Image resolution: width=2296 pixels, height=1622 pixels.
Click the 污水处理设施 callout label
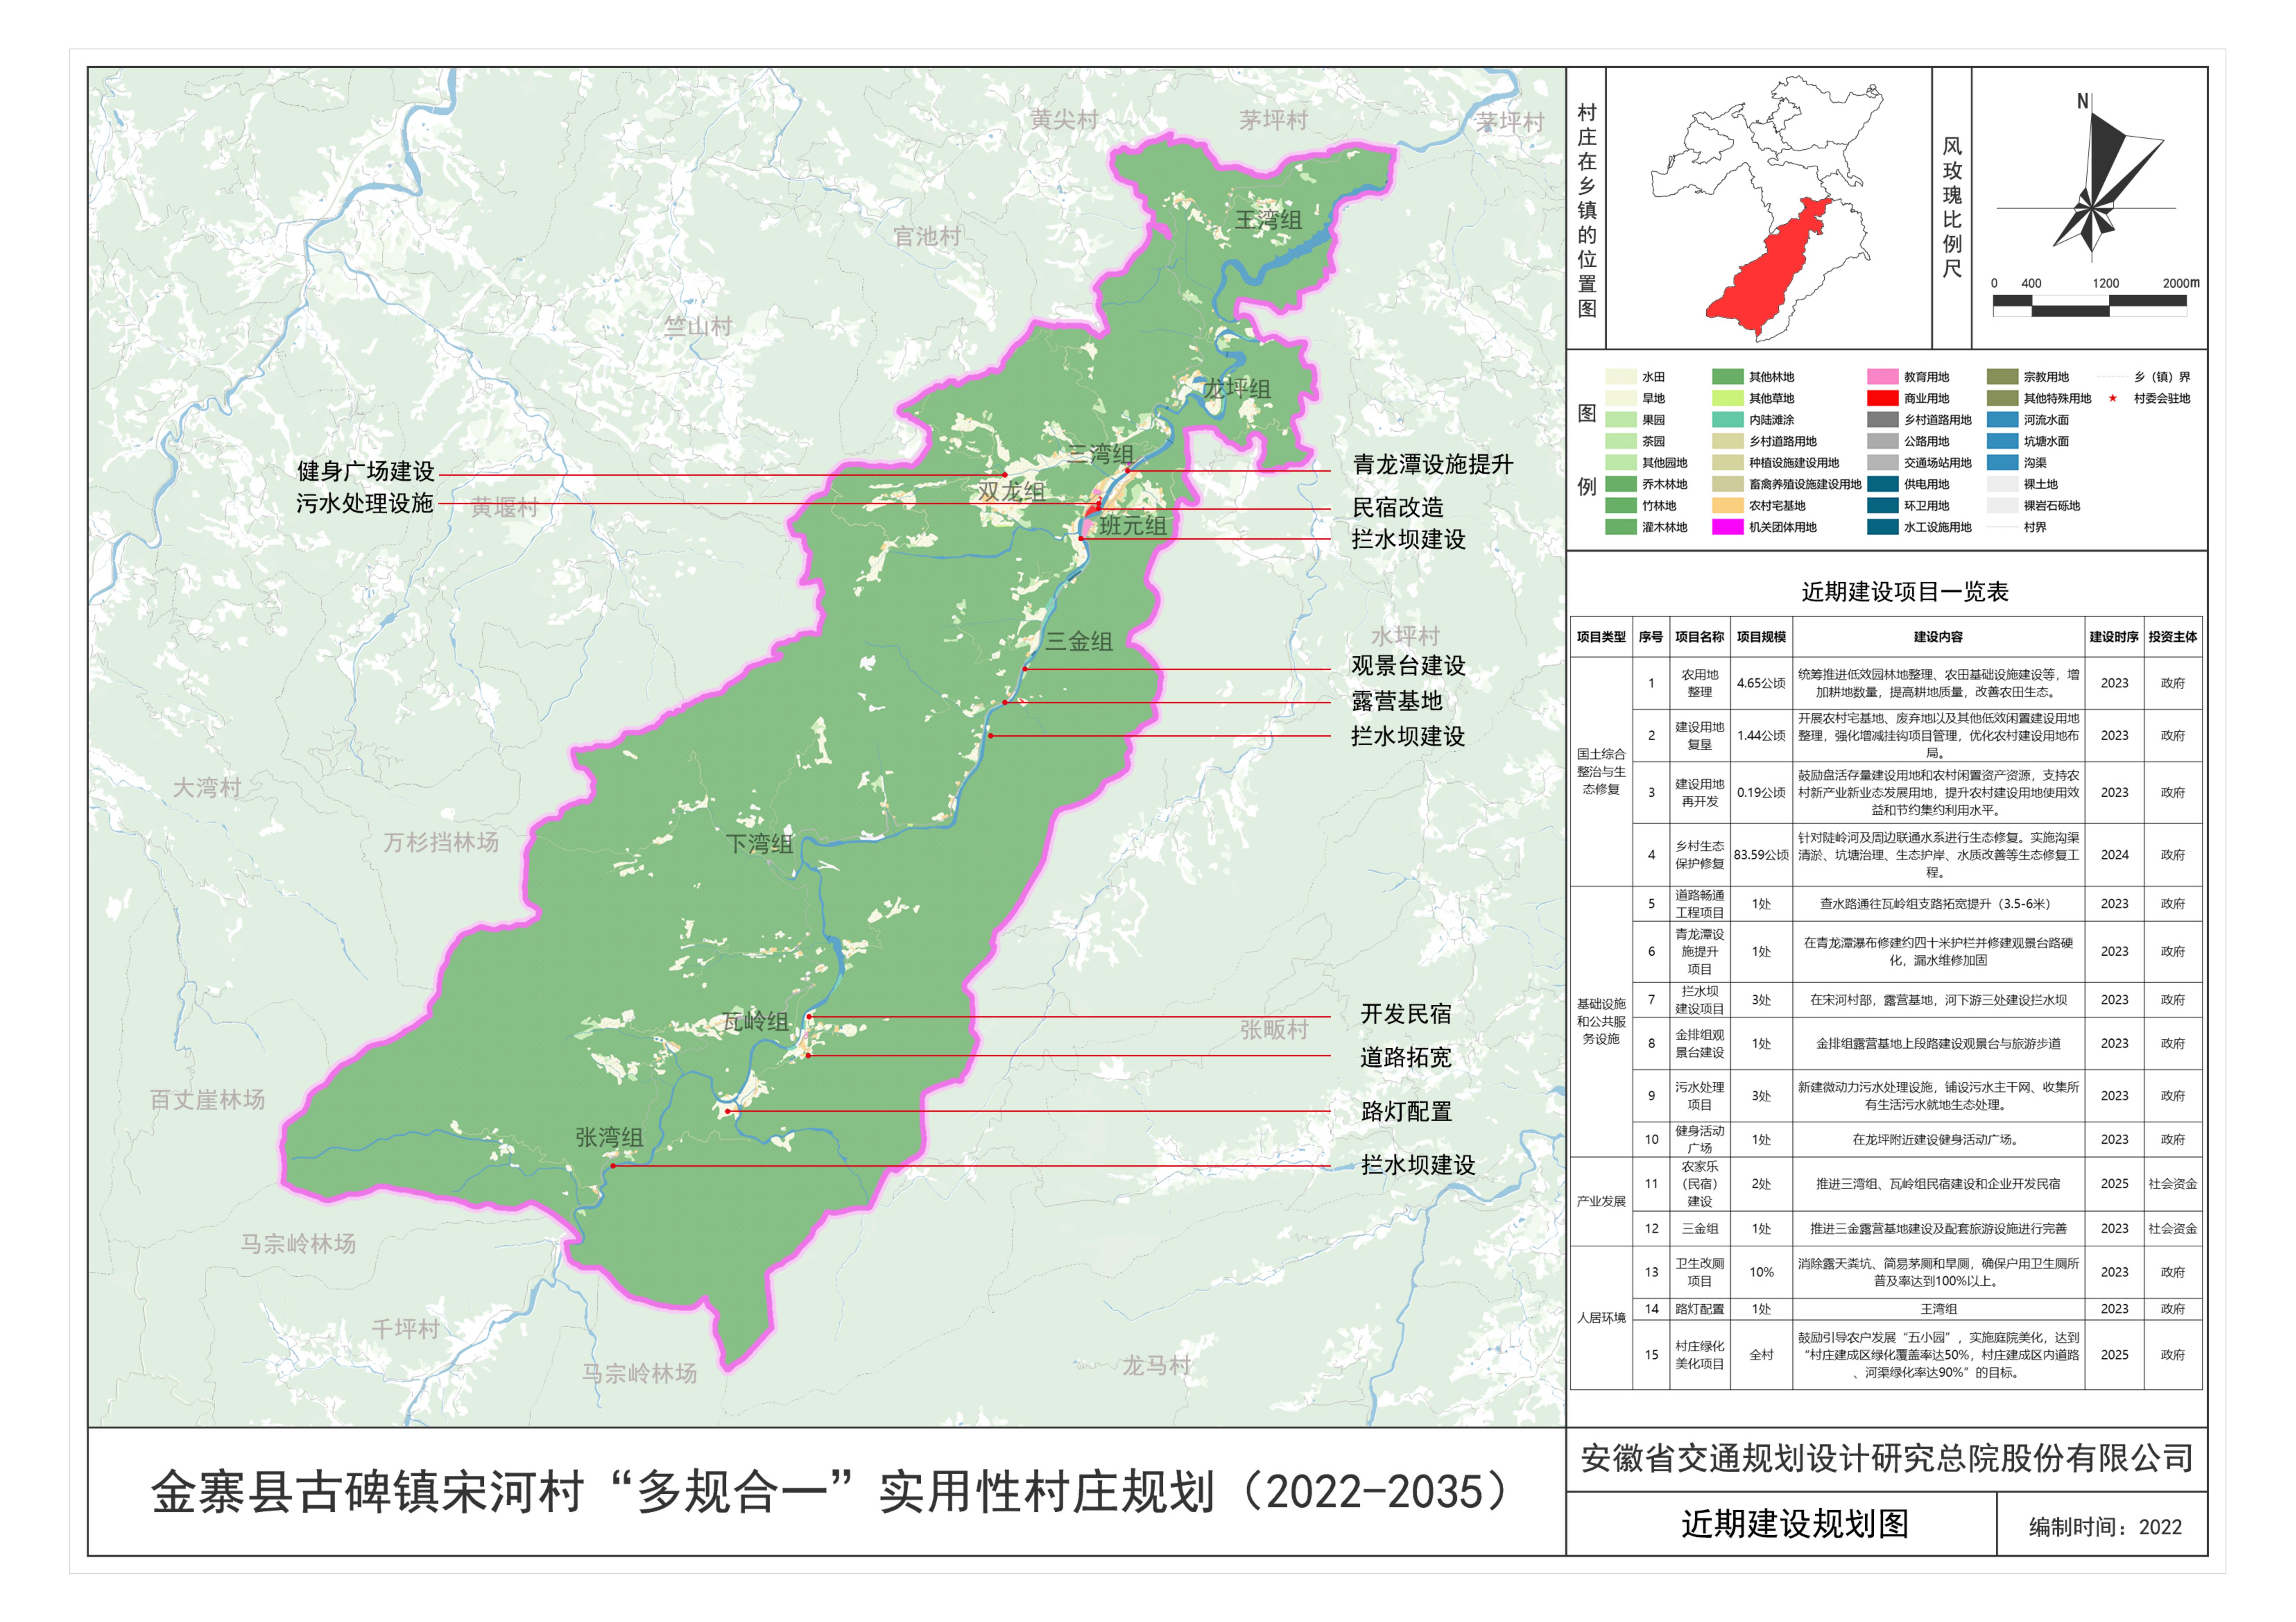click(x=365, y=503)
